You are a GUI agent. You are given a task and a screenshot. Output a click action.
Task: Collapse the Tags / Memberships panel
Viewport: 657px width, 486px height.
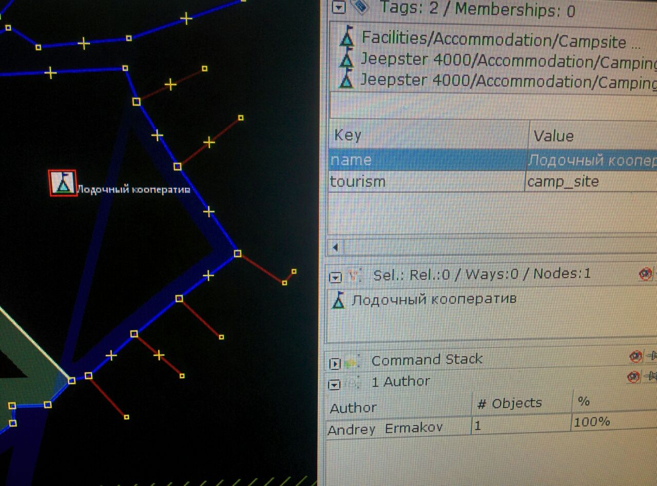338,7
